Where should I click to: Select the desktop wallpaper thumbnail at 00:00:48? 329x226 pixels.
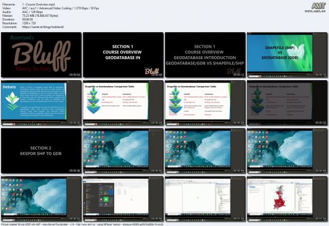click(x=287, y=151)
